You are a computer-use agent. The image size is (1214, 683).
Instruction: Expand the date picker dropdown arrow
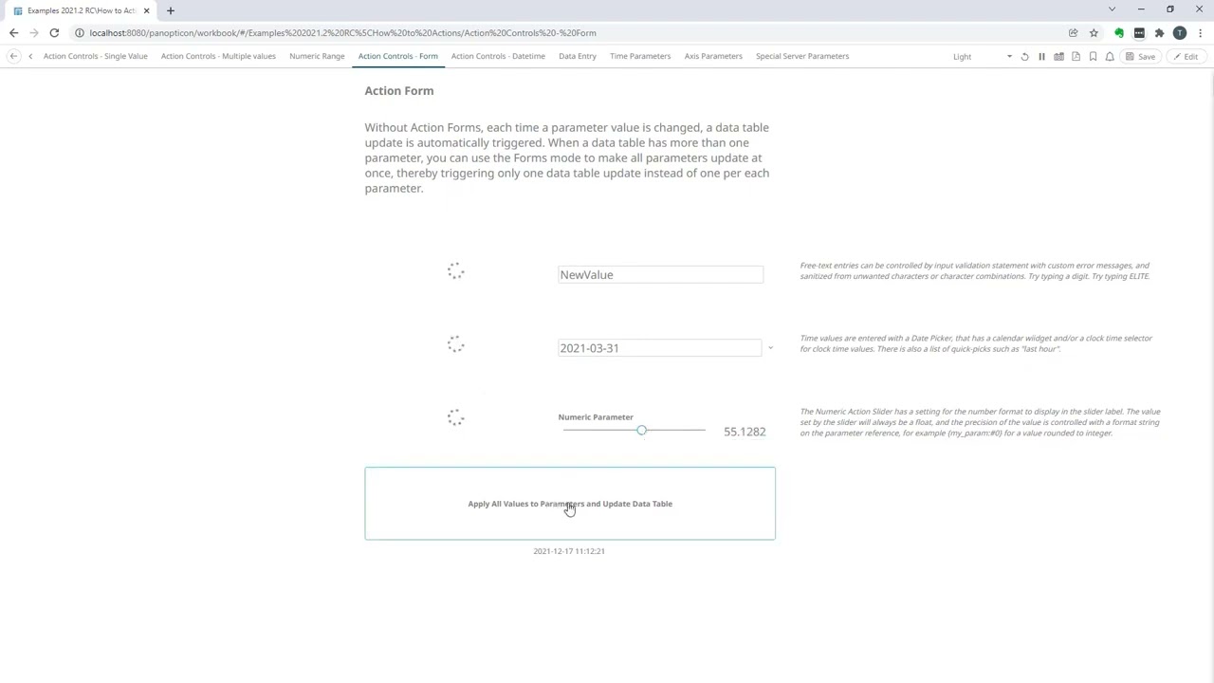770,348
